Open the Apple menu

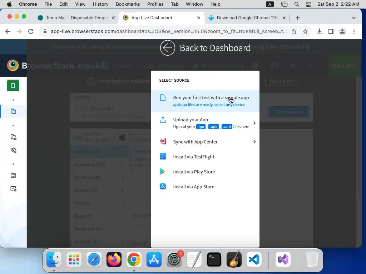pyautogui.click(x=9, y=4)
